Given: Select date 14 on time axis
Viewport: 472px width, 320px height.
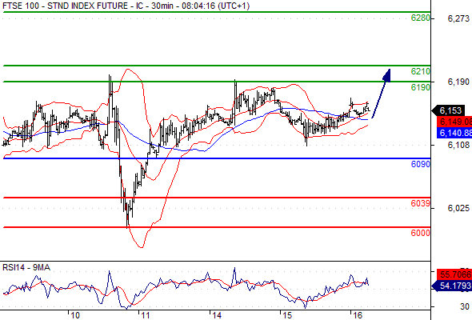Looking at the screenshot, I should 217,315.
